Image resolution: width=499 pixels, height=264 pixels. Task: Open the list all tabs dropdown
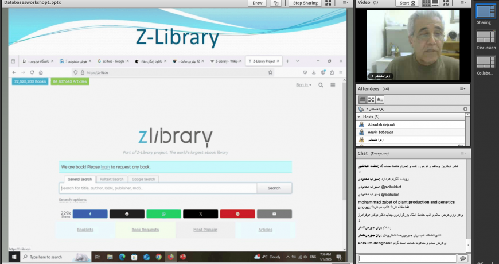(298, 61)
